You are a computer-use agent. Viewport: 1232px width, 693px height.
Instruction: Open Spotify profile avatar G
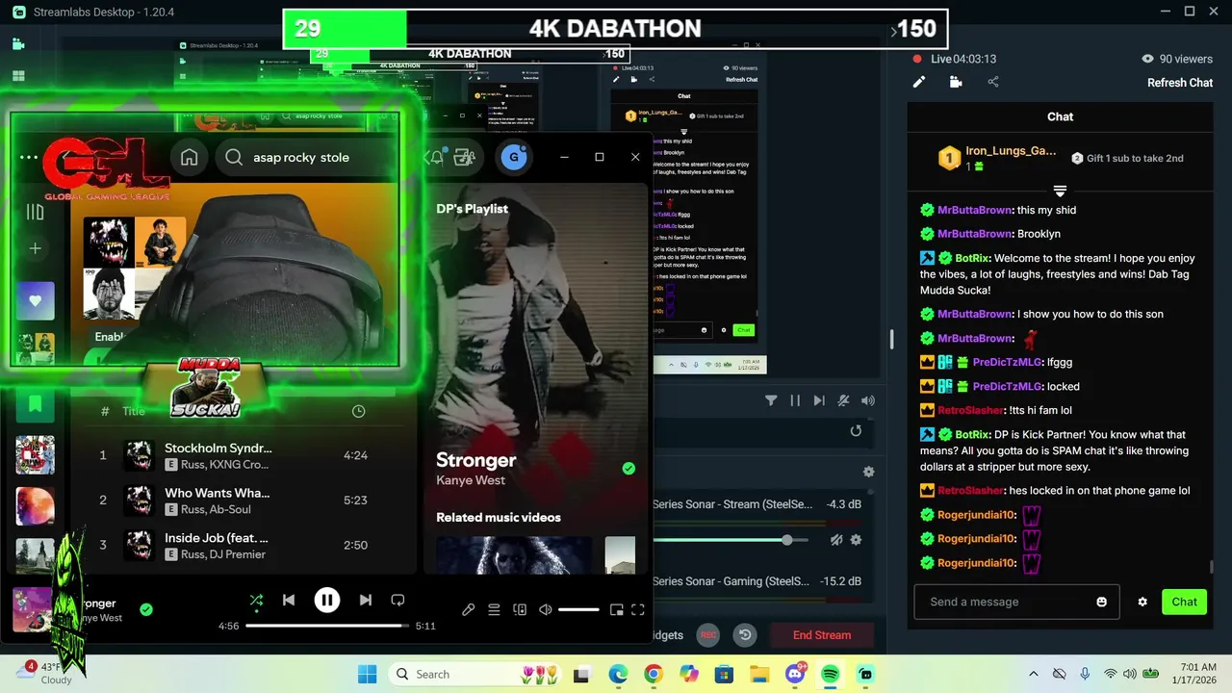(x=514, y=157)
